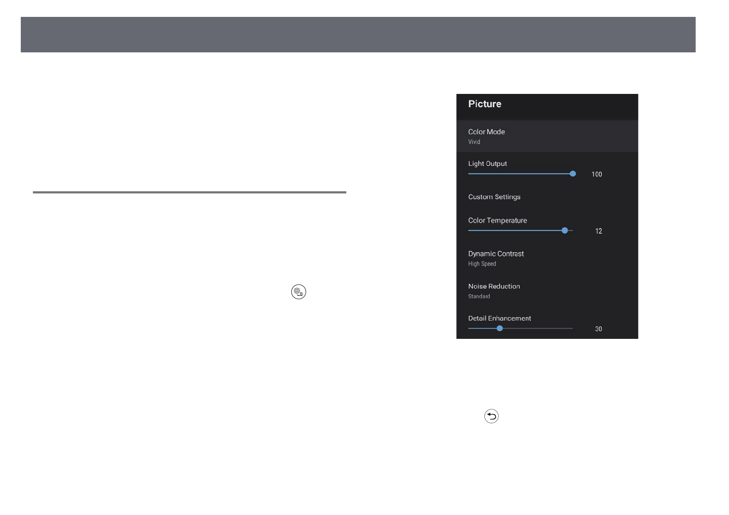This screenshot has width=729, height=515.
Task: Select the Light Output label
Action: 487,164
